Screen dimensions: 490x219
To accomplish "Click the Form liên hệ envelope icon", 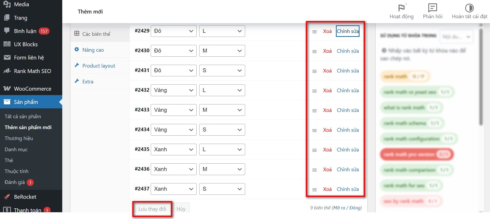I will tap(7, 57).
